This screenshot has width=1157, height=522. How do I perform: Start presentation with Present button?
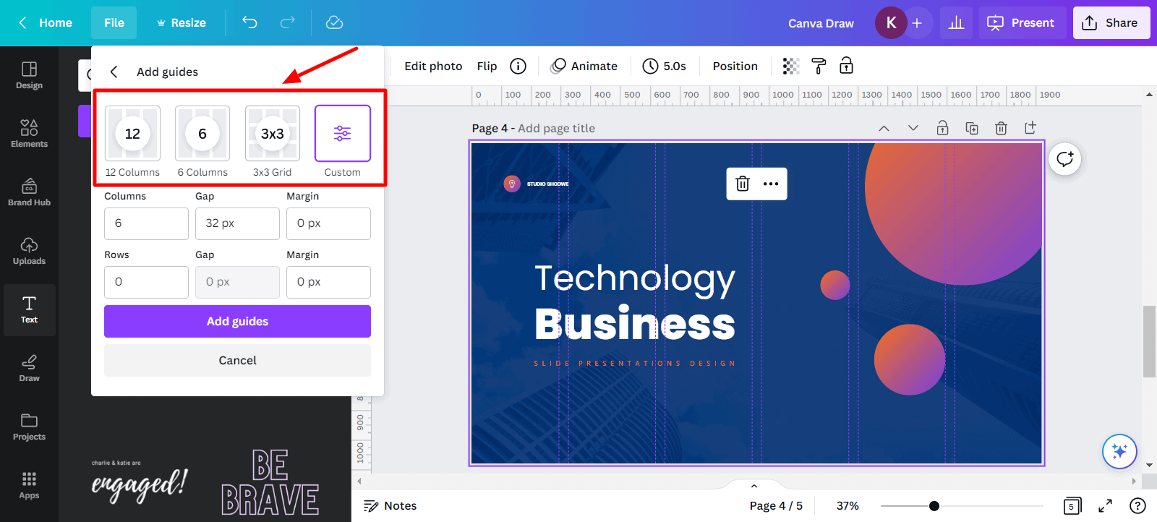tap(1022, 23)
